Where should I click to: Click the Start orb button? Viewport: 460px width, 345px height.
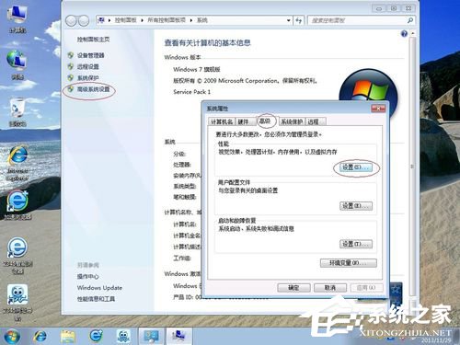coord(12,336)
